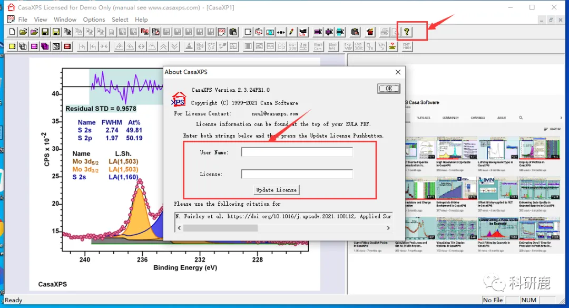
Task: Close the About CasaXPS dialog
Action: pos(398,72)
